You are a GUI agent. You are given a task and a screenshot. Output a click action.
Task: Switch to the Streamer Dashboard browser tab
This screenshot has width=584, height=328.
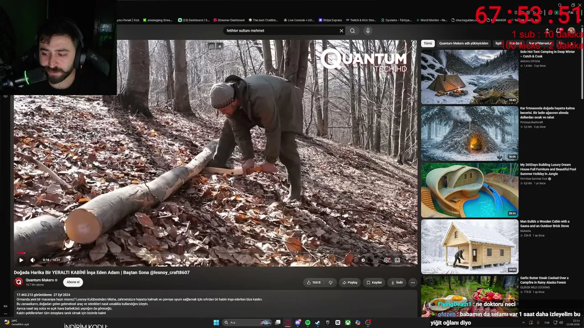(x=229, y=20)
